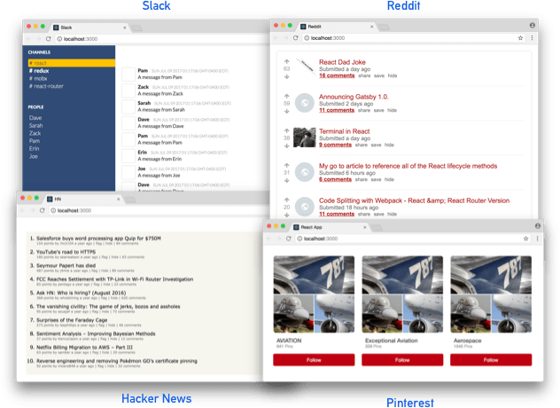
Task: Open the Surprises of the Faraday Cage story
Action: [72, 320]
